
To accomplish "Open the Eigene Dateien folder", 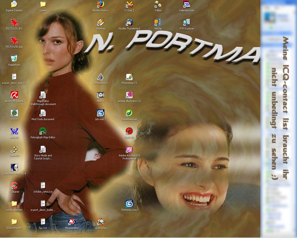I will tap(14, 5).
